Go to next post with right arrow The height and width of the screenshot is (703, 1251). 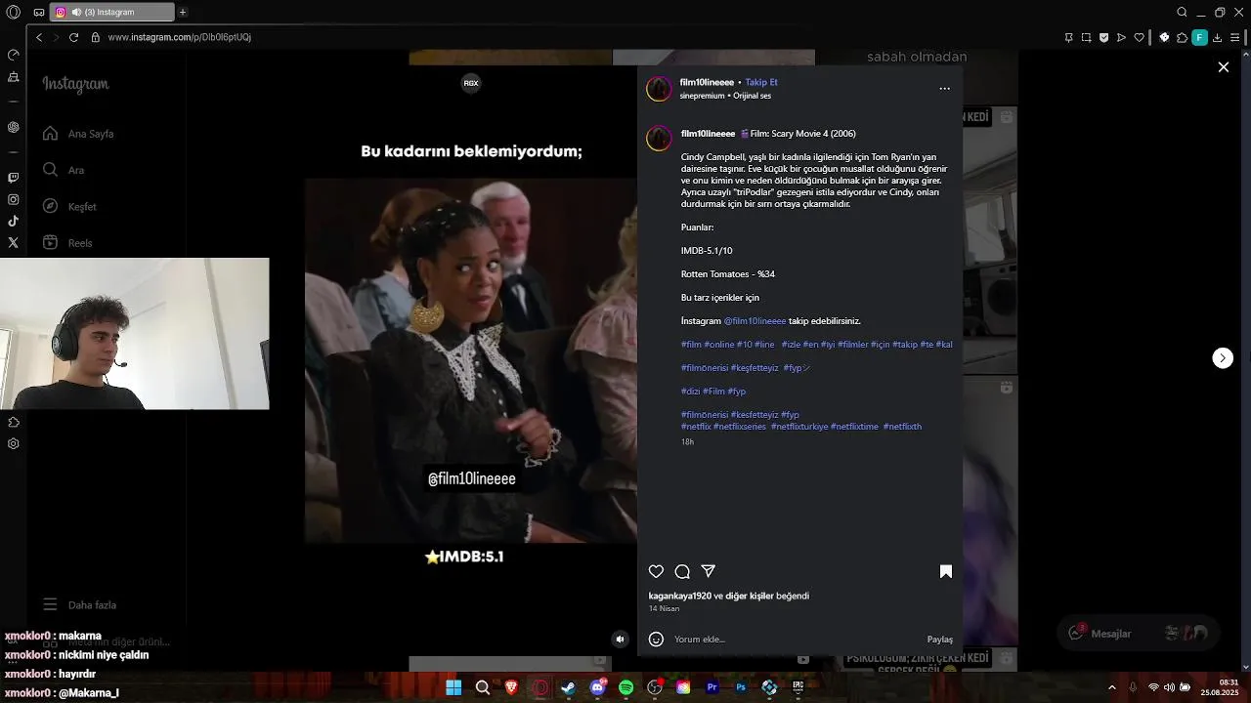(1223, 357)
